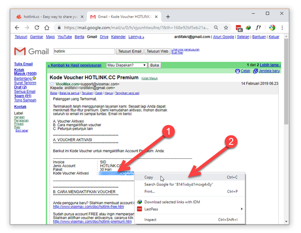Screen dimensions: 301x233
Task: Click Telusuri Email button
Action: [129, 52]
